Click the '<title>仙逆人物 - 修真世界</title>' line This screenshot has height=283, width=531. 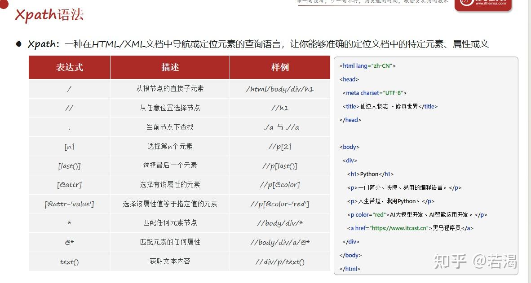point(390,106)
